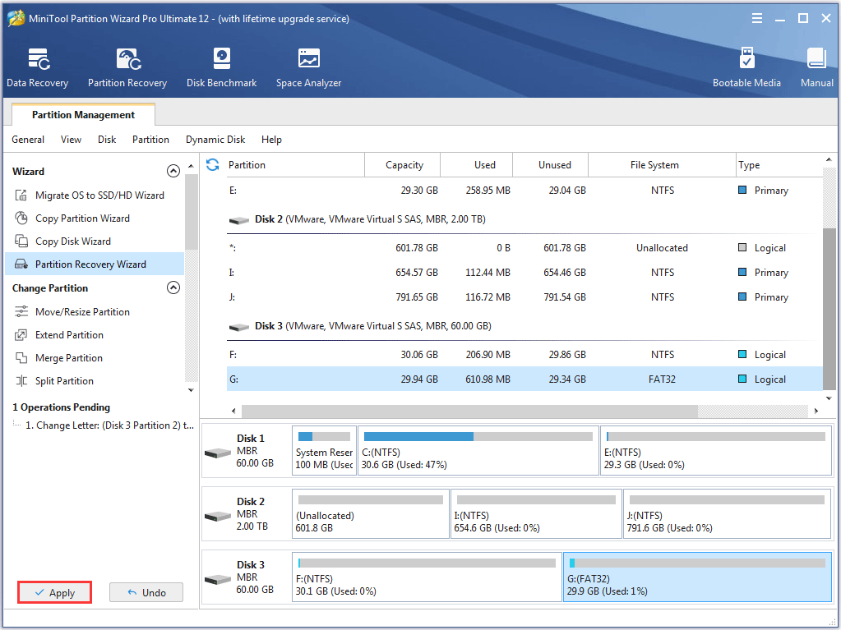Open the hamburger menu in title bar
841x630 pixels.
click(757, 19)
